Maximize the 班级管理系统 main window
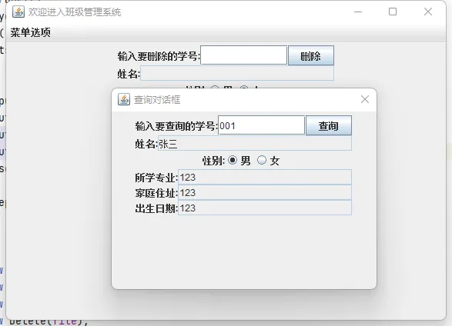 pos(393,12)
